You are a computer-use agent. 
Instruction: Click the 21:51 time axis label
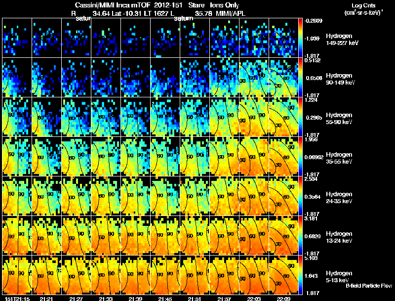click(195, 299)
